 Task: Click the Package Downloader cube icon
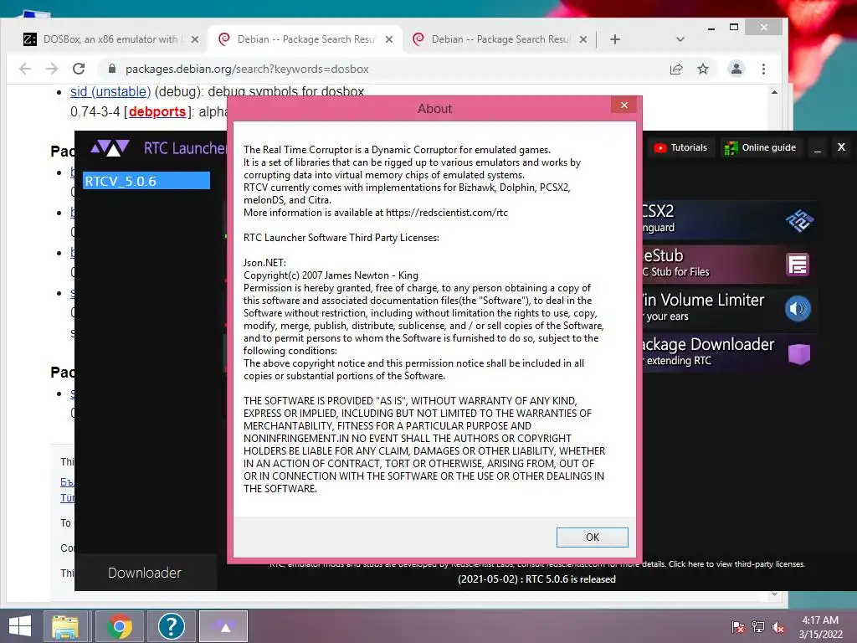pos(798,354)
